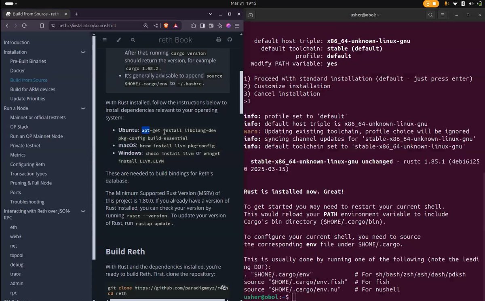Open web3 namespace page
This screenshot has height=301, width=485.
[16, 237]
